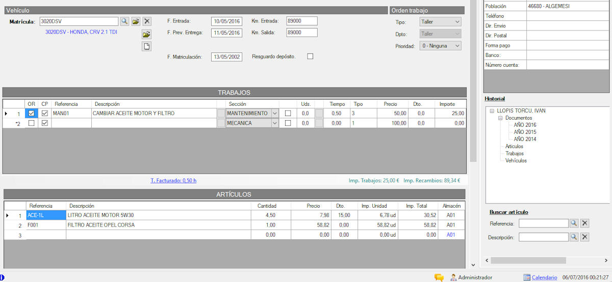
Task: Uncheck CP checkbox in trabajos row 2
Action: tap(44, 123)
